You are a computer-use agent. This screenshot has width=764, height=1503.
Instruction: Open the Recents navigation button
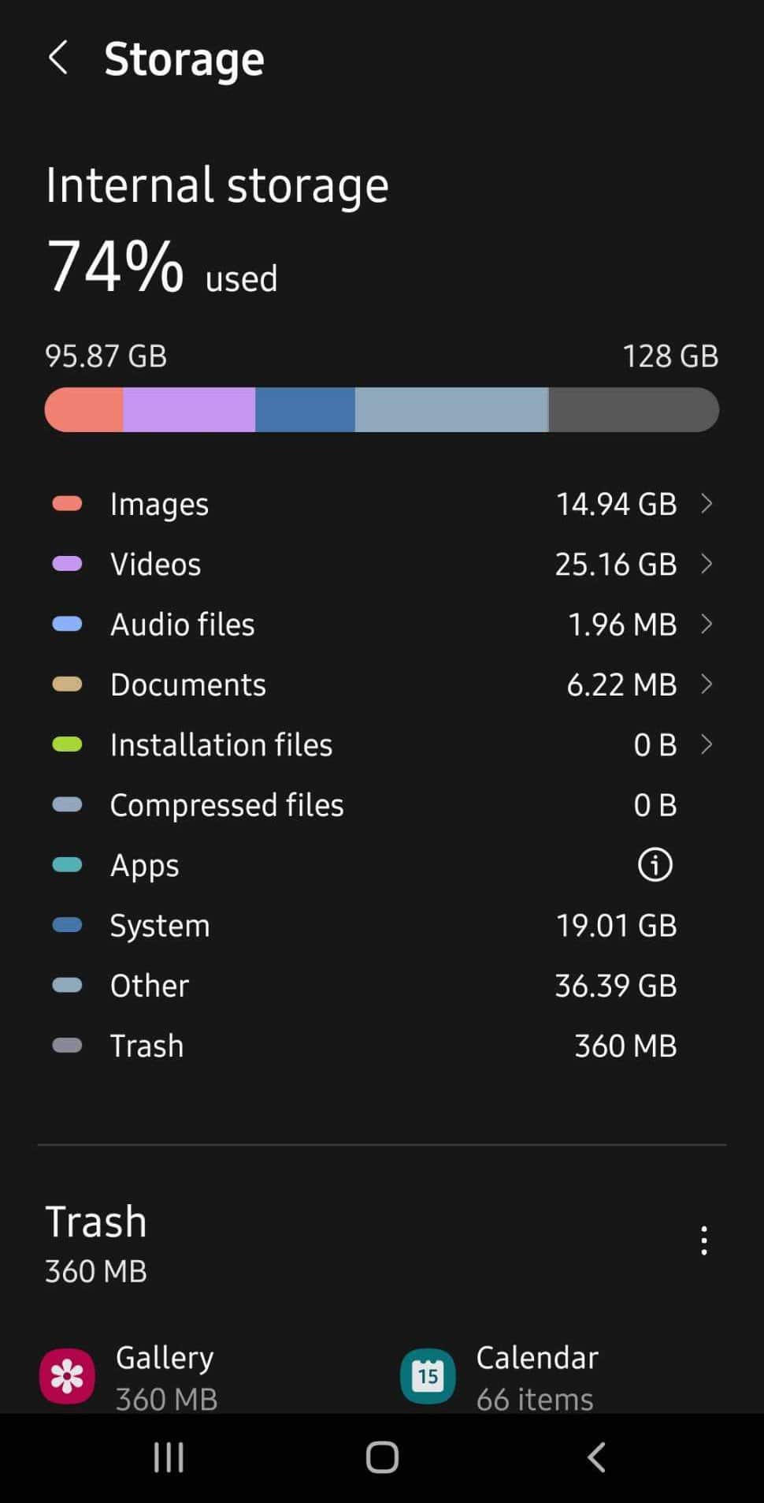[169, 1457]
